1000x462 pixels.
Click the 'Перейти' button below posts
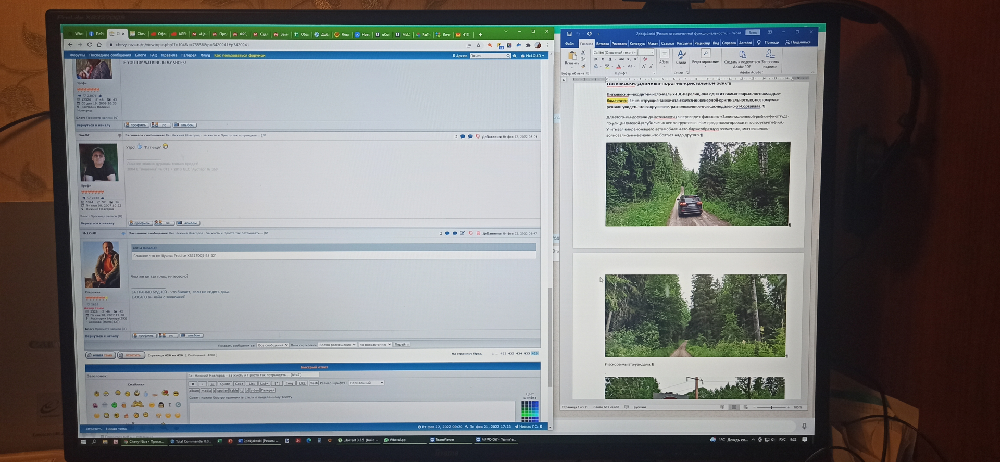(x=402, y=344)
